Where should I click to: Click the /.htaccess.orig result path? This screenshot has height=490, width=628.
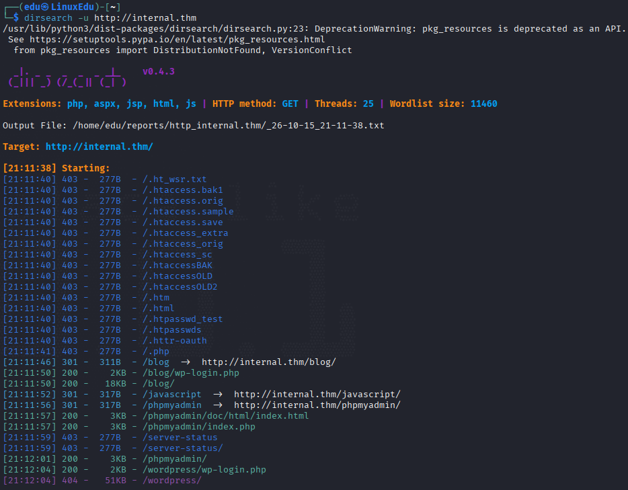[183, 201]
